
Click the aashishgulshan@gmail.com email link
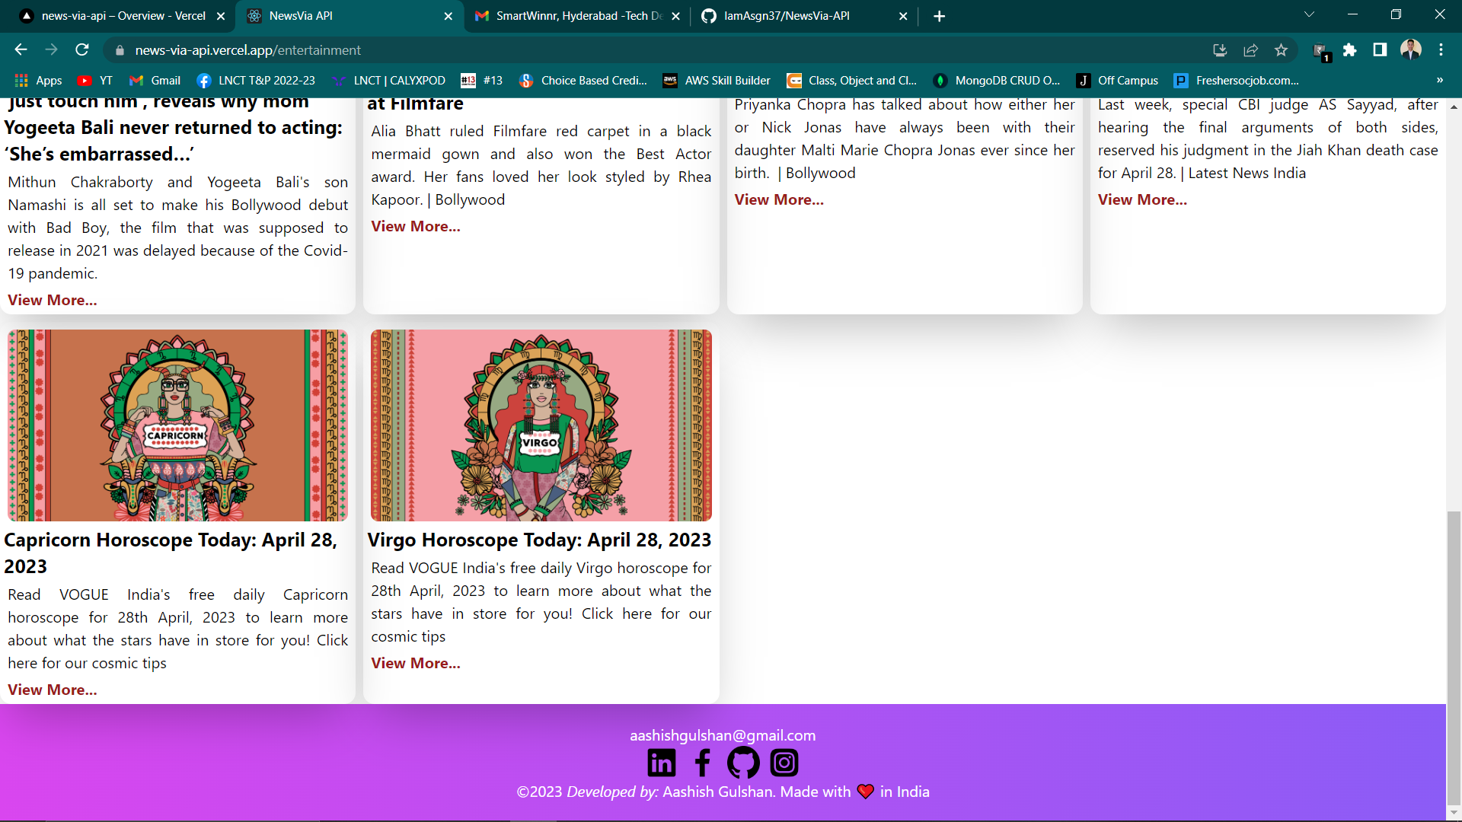[x=723, y=735]
